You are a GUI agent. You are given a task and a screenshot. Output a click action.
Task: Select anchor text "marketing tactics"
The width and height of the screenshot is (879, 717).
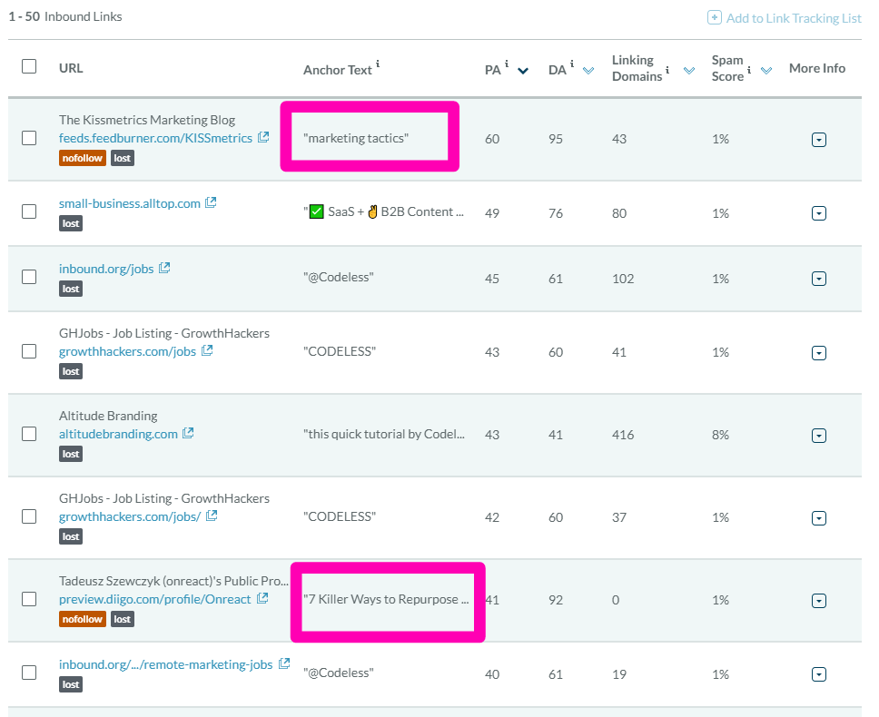tap(356, 138)
